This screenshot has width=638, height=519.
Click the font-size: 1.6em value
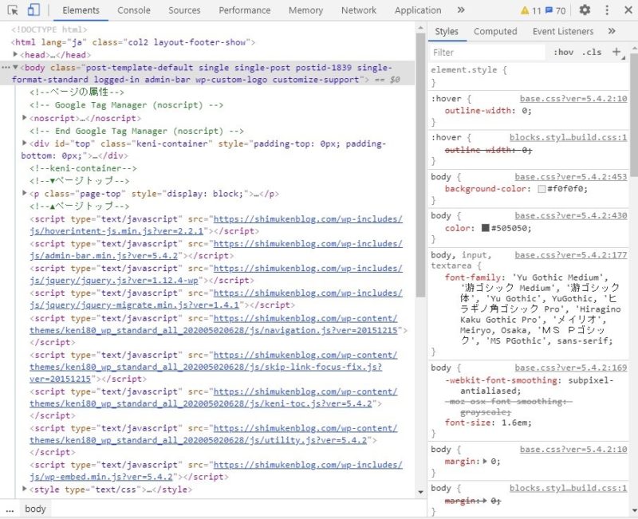pyautogui.click(x=516, y=423)
